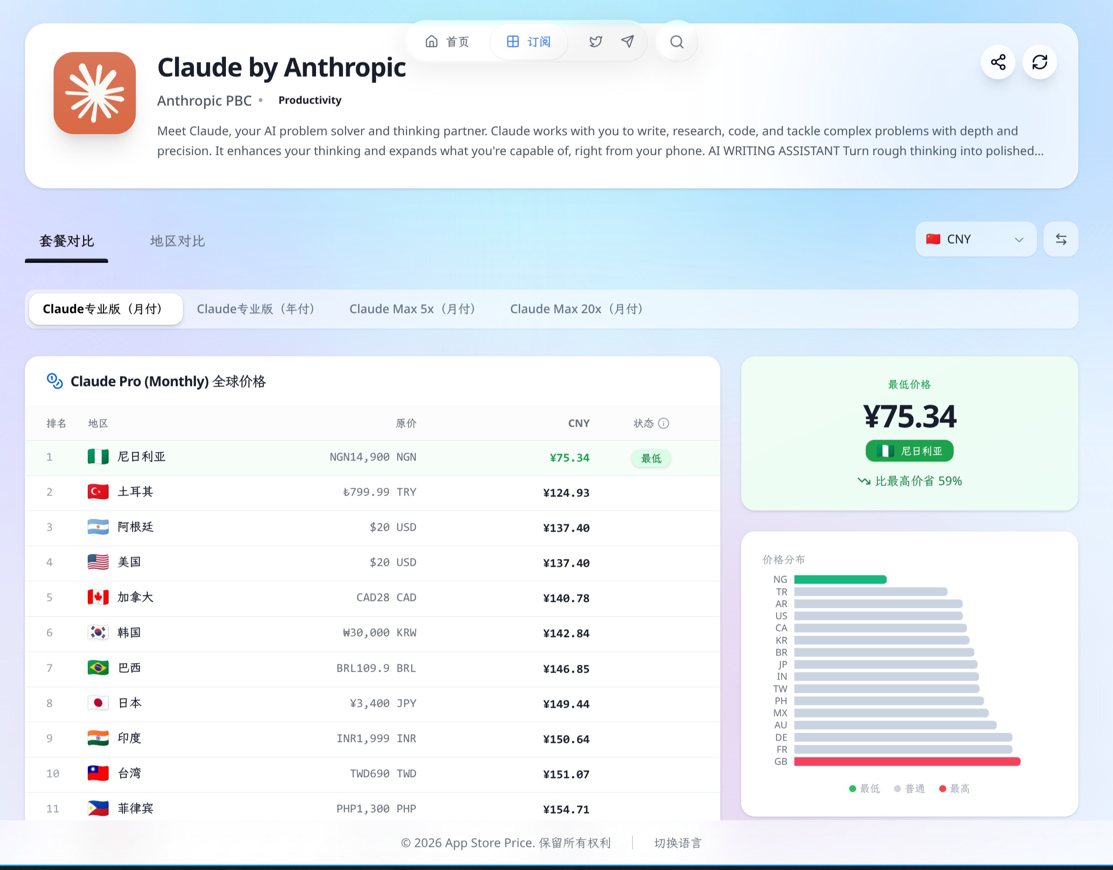Viewport: 1113px width, 870px height.
Task: Click the swap currency arrows button
Action: tap(1061, 239)
